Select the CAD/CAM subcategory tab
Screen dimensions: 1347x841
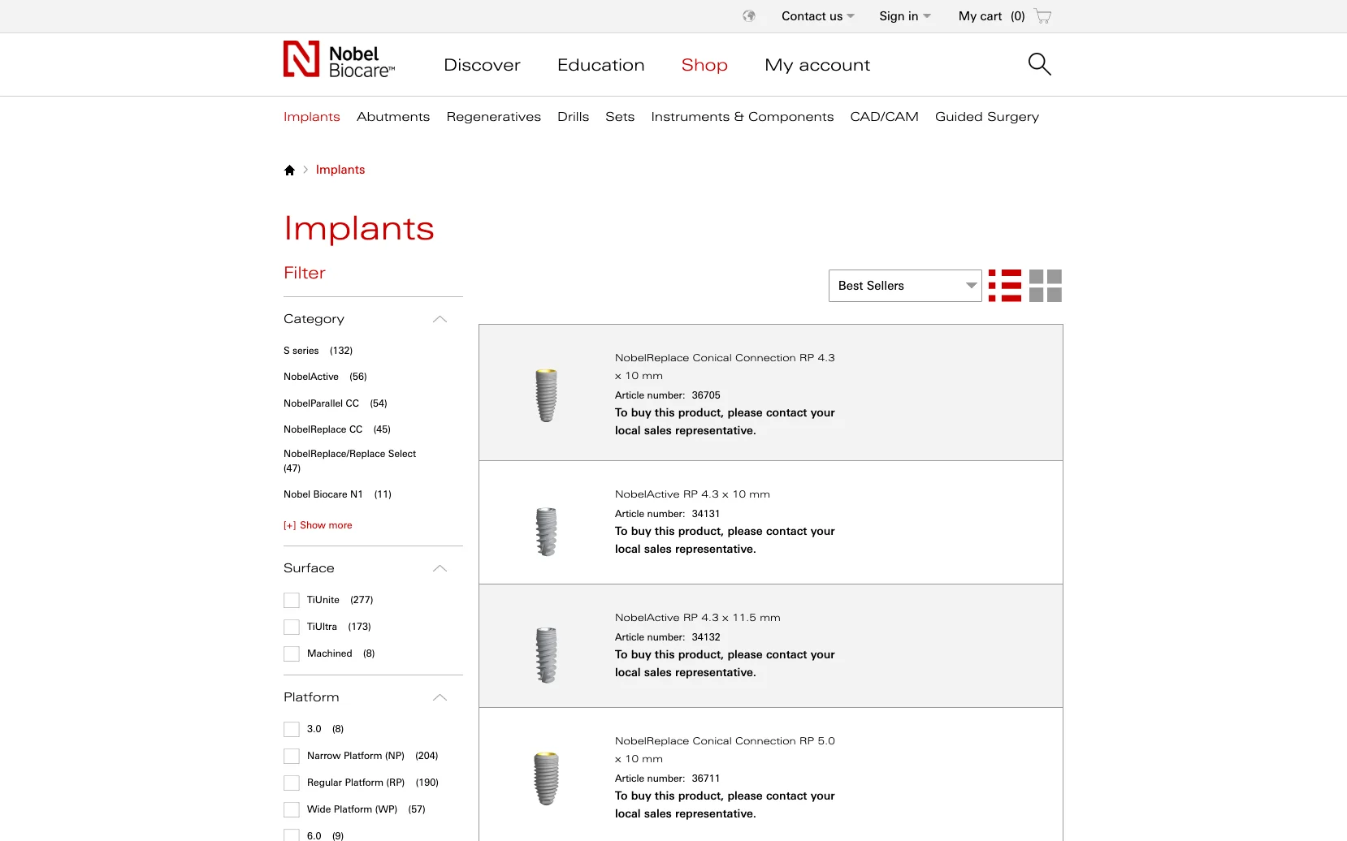pos(884,117)
